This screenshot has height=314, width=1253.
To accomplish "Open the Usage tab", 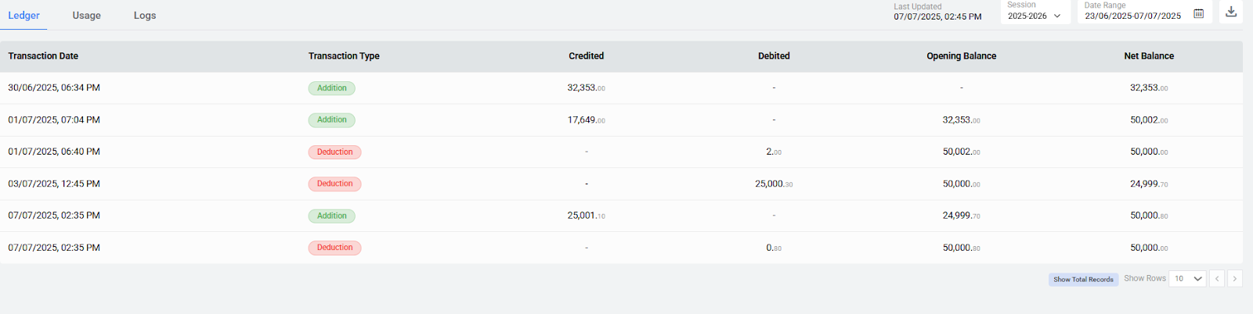I will pyautogui.click(x=86, y=16).
